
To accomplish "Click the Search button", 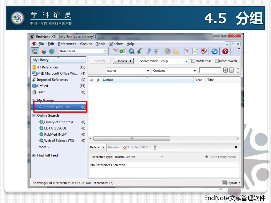I will (100, 61).
